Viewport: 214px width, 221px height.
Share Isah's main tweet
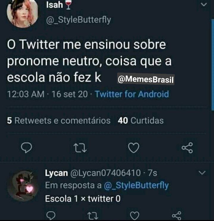click(187, 148)
